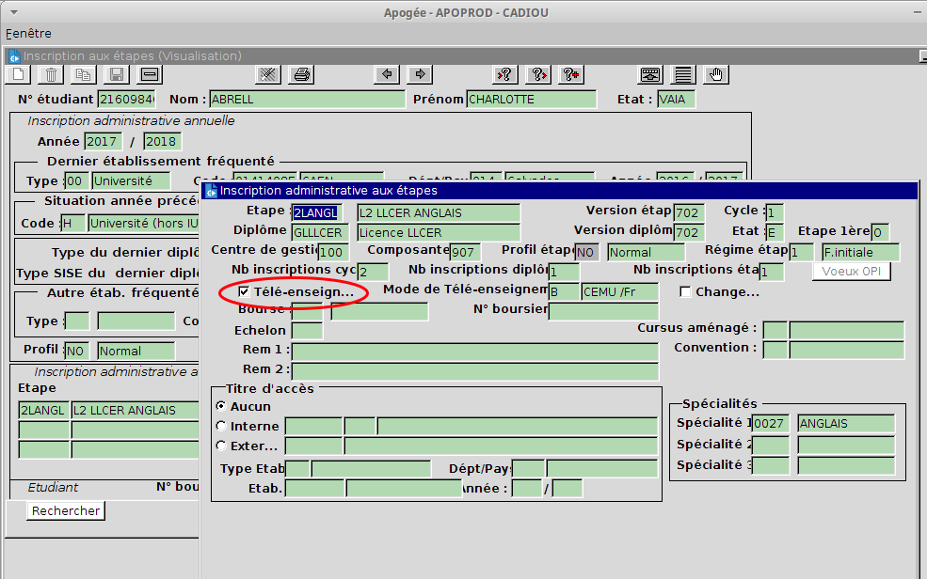
Task: Click the lined list icon in toolbar
Action: tap(683, 74)
